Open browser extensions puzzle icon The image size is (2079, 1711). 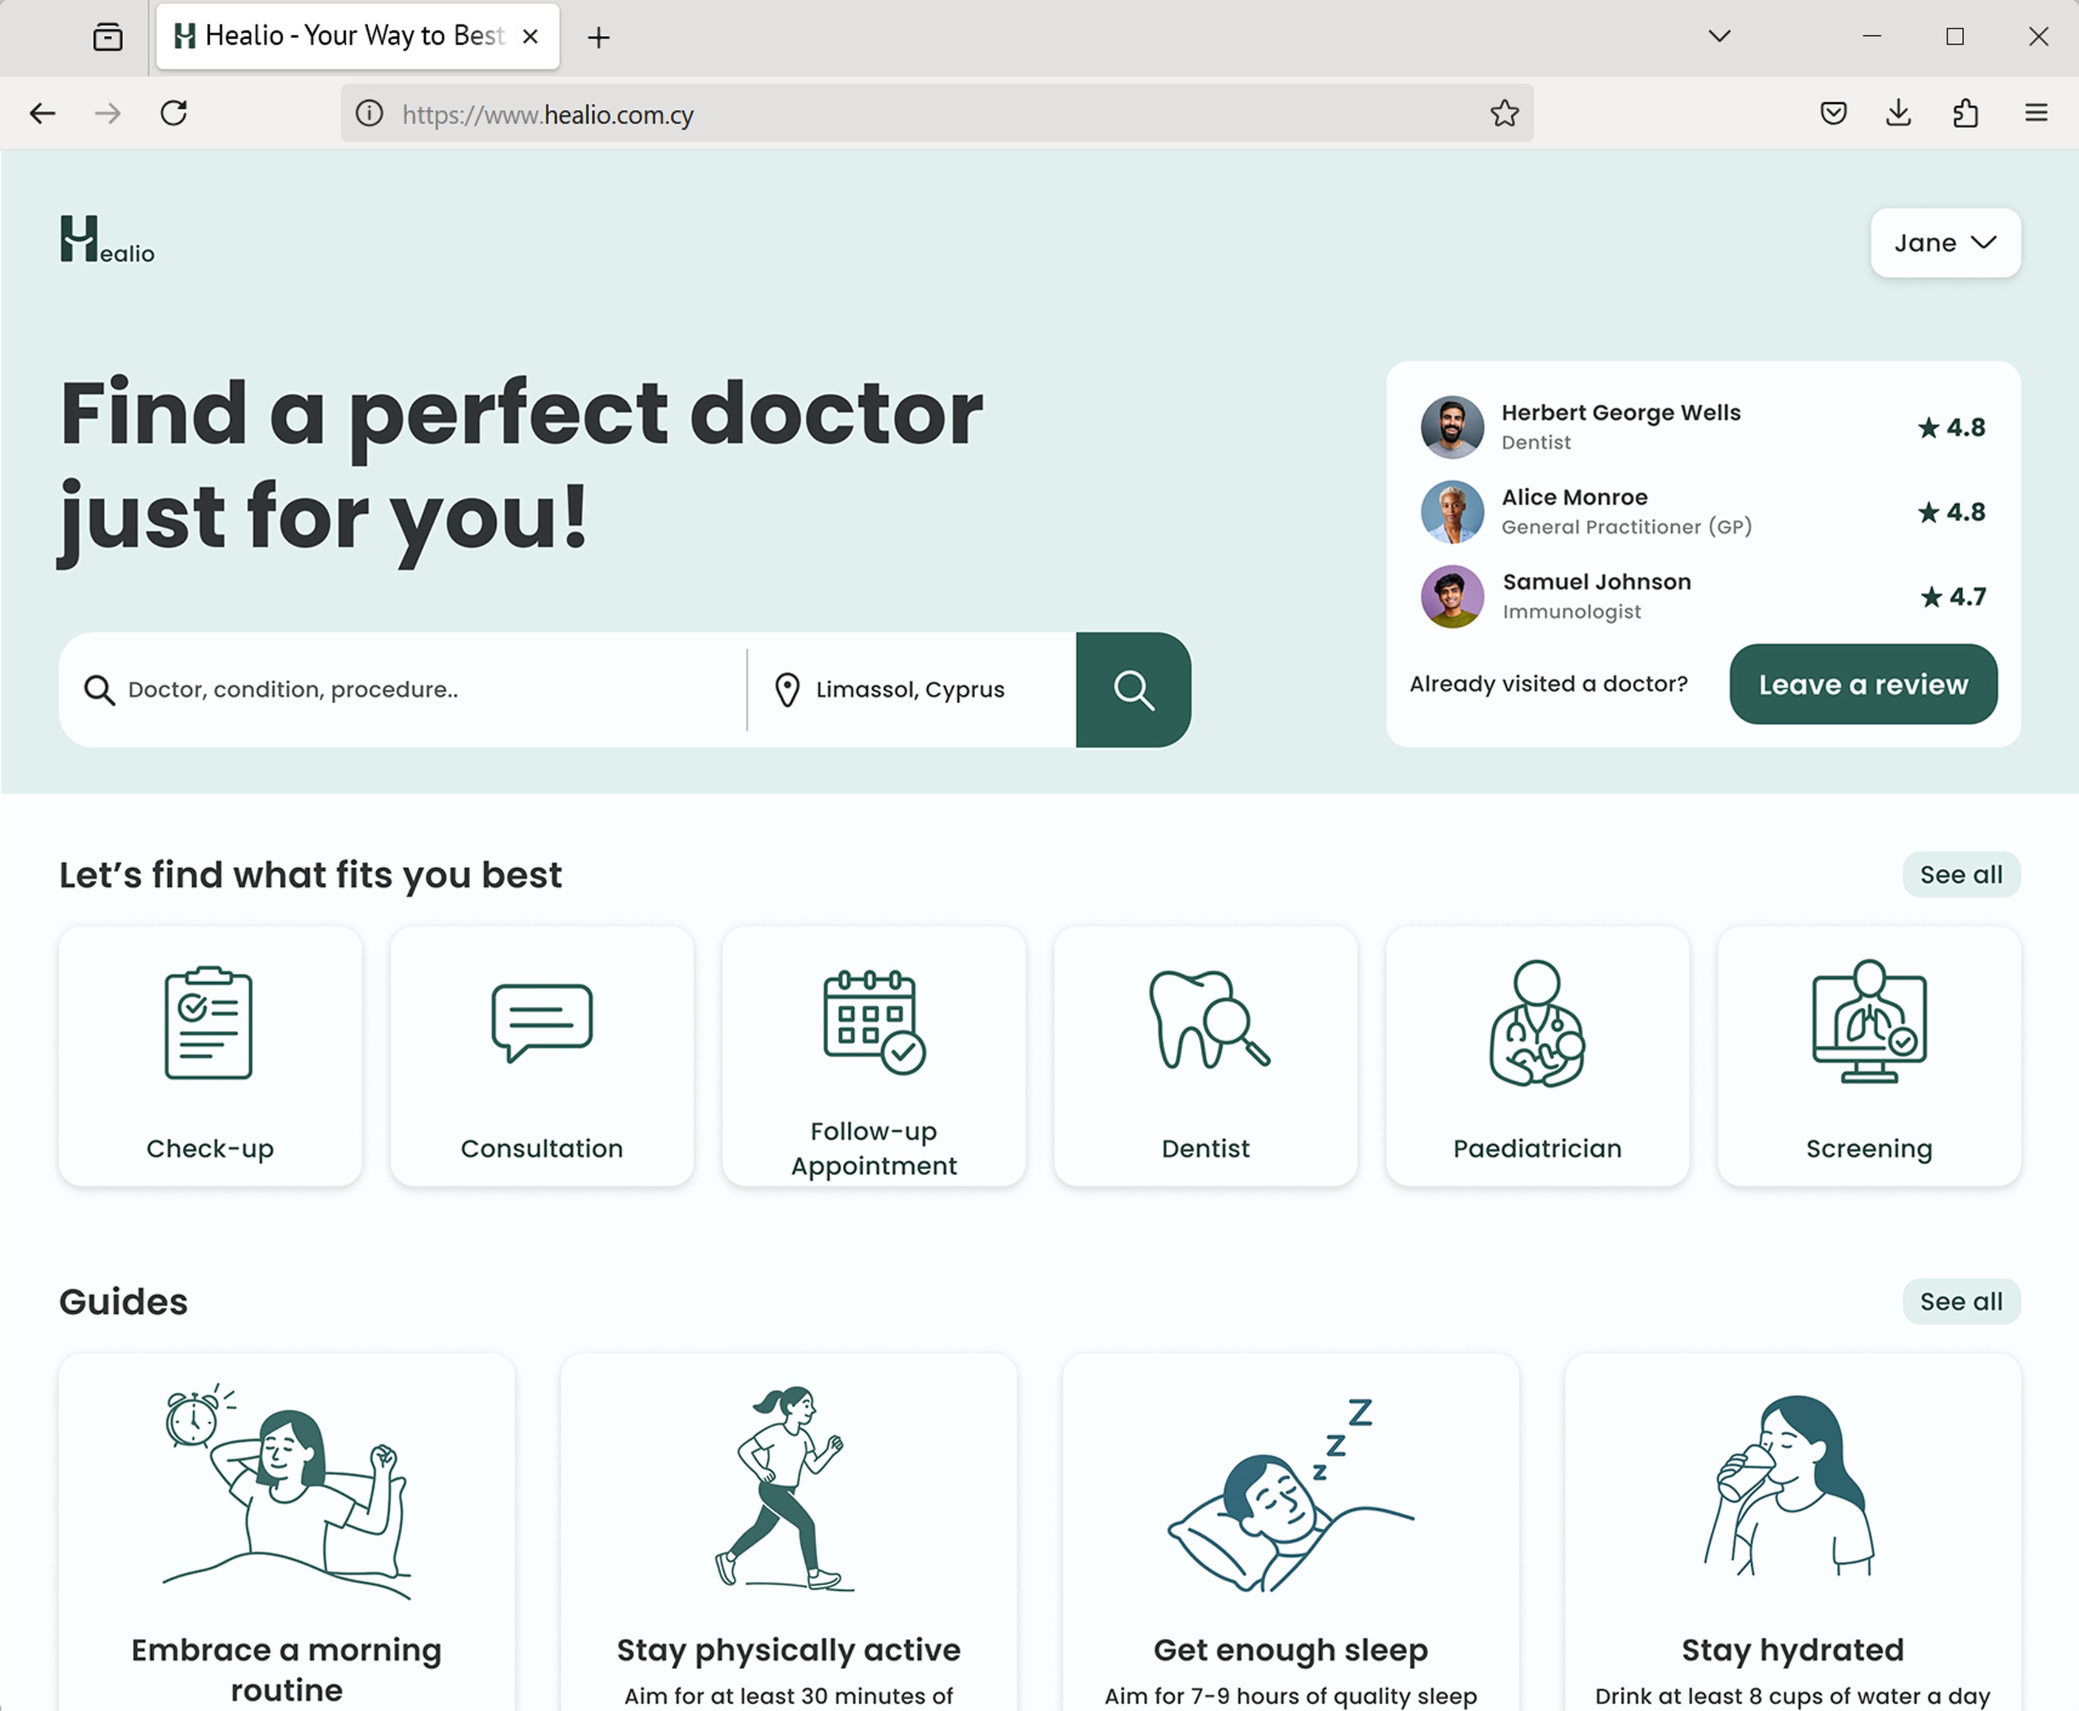(1965, 113)
